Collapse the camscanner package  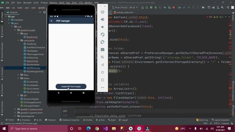18,40
